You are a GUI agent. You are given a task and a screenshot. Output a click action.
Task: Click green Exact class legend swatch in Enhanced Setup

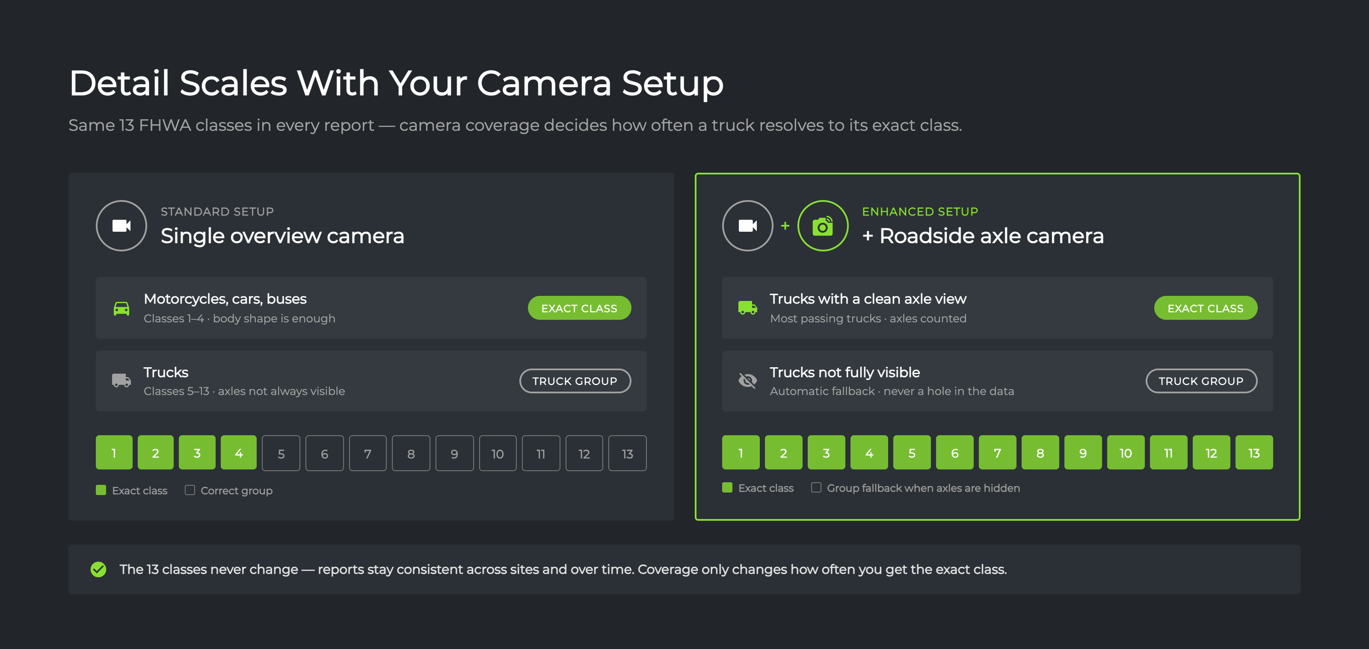coord(727,487)
